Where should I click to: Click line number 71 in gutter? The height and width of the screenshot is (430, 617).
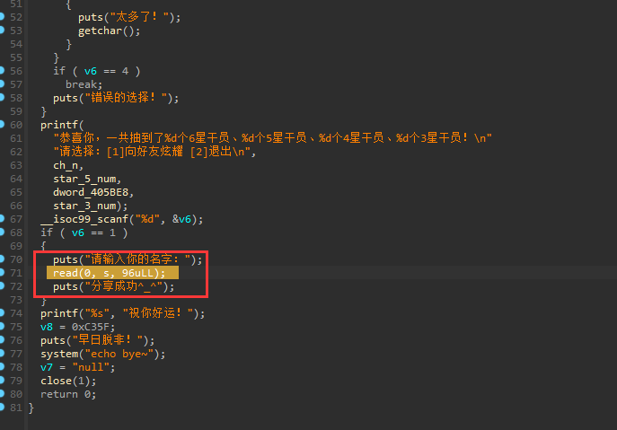coord(16,273)
